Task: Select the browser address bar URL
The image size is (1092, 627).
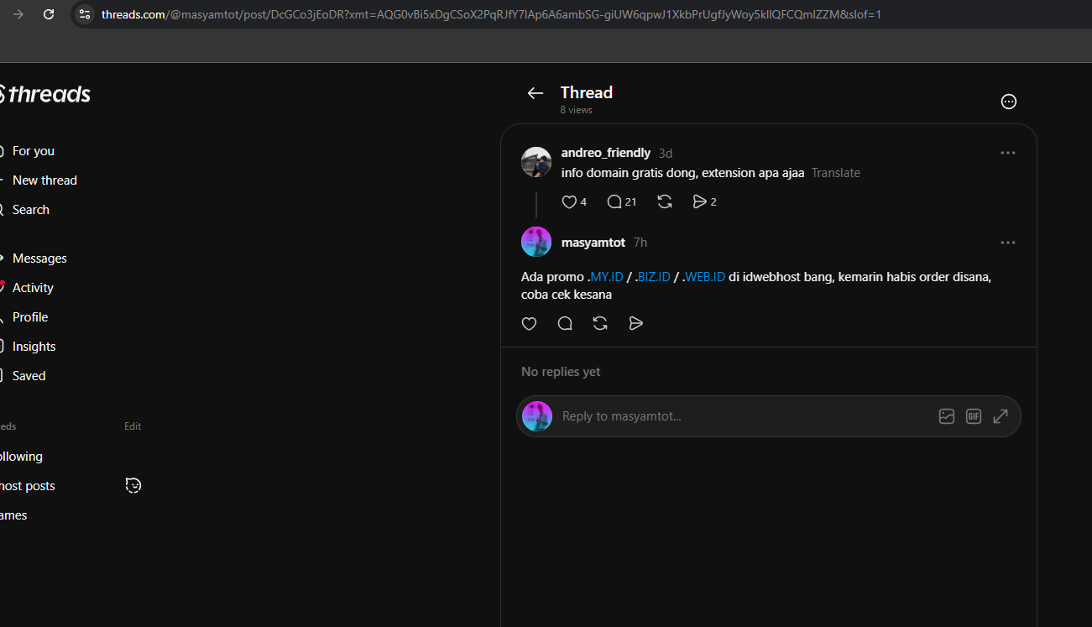Action: pyautogui.click(x=491, y=14)
